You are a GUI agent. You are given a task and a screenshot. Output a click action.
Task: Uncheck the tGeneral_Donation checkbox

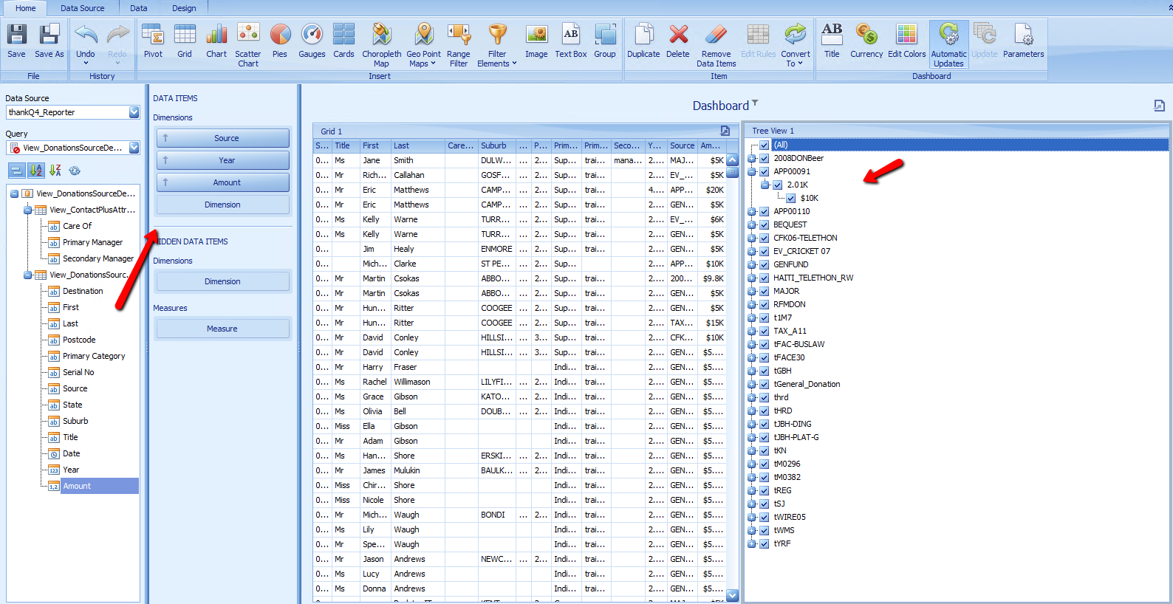click(765, 384)
